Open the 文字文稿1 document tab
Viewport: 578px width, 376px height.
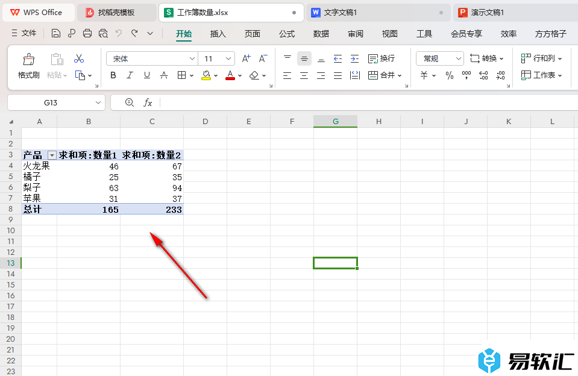click(379, 13)
